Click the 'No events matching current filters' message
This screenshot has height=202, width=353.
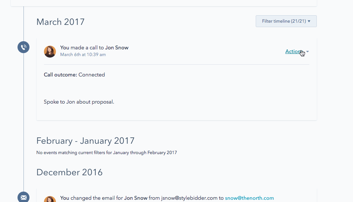107,153
